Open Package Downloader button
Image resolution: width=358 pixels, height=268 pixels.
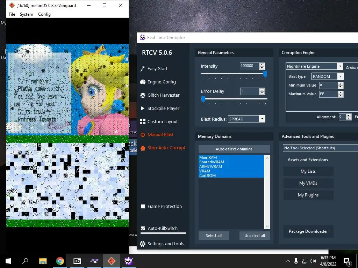click(308, 231)
